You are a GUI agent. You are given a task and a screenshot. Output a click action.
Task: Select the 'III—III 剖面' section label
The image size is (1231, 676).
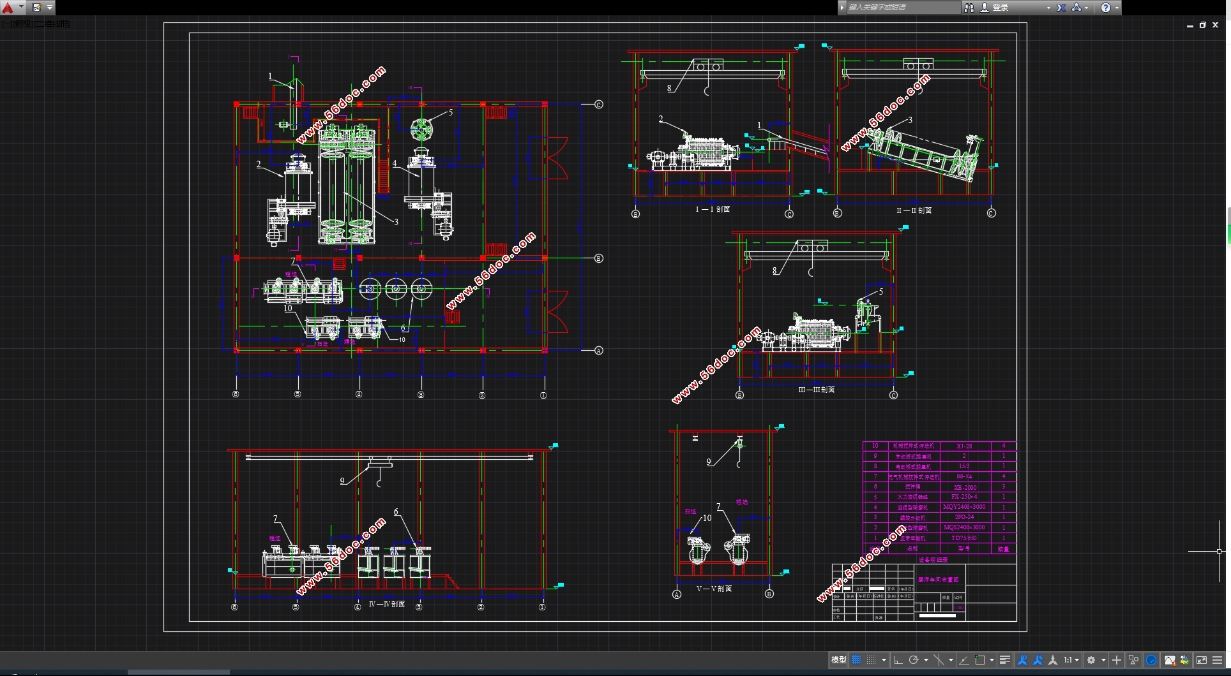(817, 389)
